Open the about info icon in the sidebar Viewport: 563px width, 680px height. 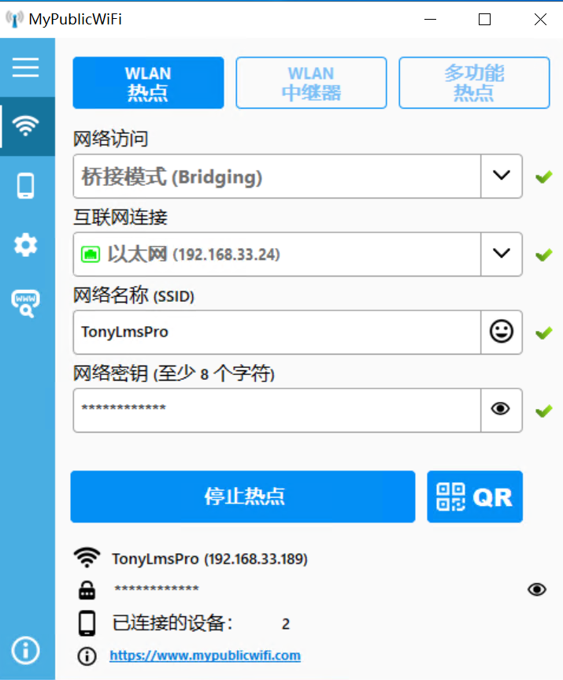point(25,651)
